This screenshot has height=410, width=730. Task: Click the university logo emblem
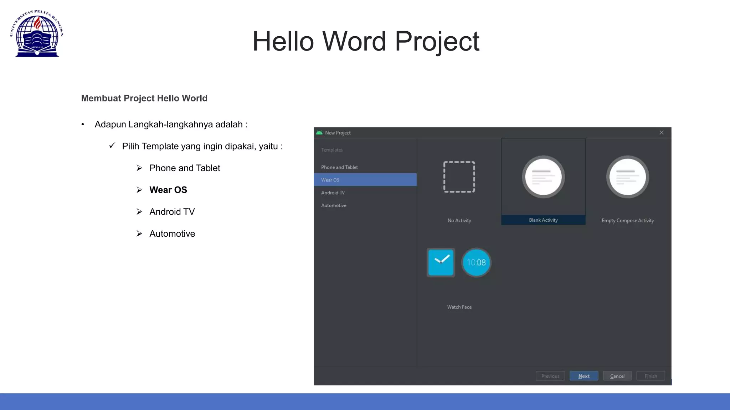(37, 34)
